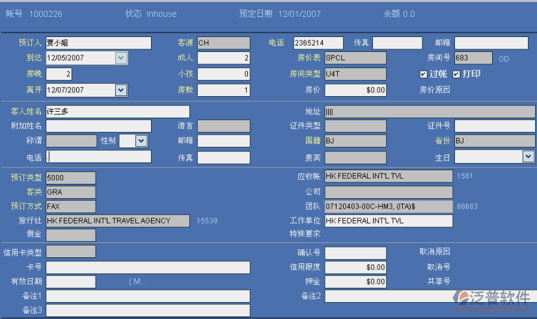Click the 预订人 booker name field
The height and width of the screenshot is (319, 537).
[99, 43]
